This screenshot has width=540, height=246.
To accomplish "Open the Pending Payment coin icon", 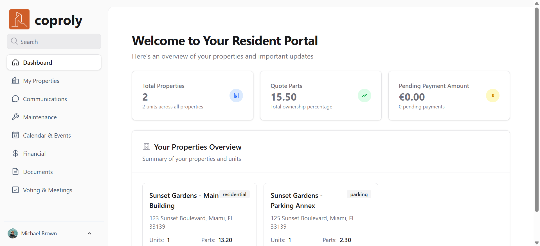I will coord(493,96).
